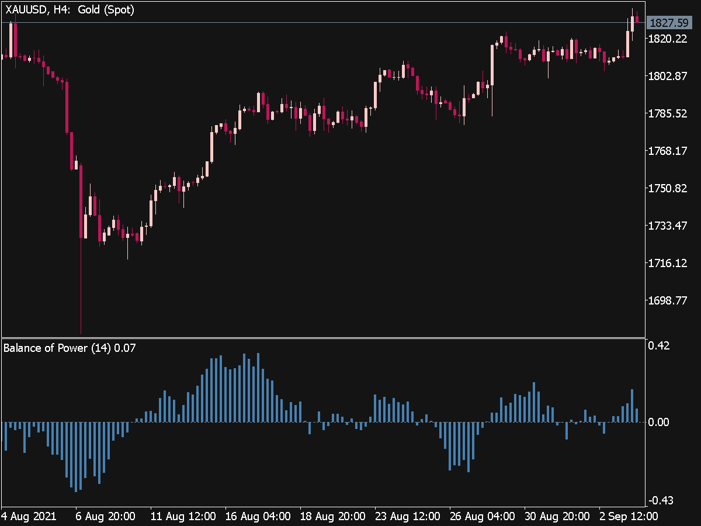Click the 1768.17 price axis label
This screenshot has height=526, width=701.
click(668, 151)
